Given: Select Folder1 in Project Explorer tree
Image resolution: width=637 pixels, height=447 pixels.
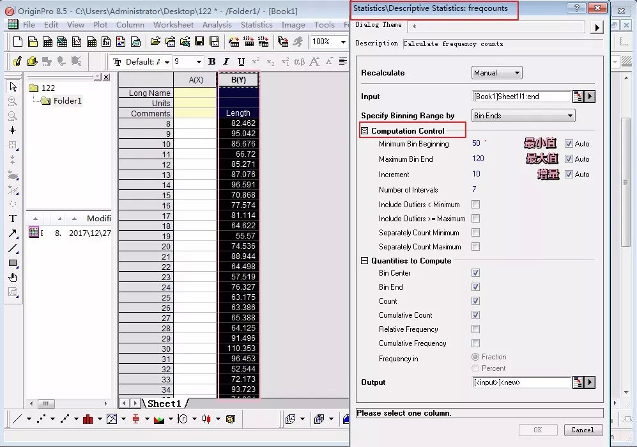Looking at the screenshot, I should pos(68,101).
